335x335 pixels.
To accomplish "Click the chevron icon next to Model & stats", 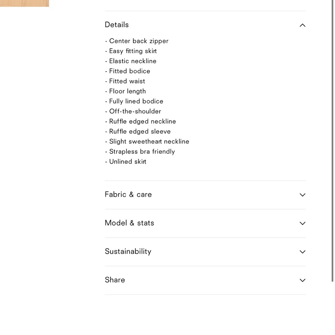I will point(302,223).
